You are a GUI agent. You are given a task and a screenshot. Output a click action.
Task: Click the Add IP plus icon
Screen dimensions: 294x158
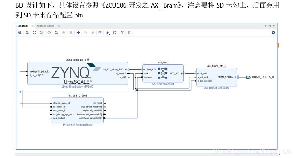78,33
